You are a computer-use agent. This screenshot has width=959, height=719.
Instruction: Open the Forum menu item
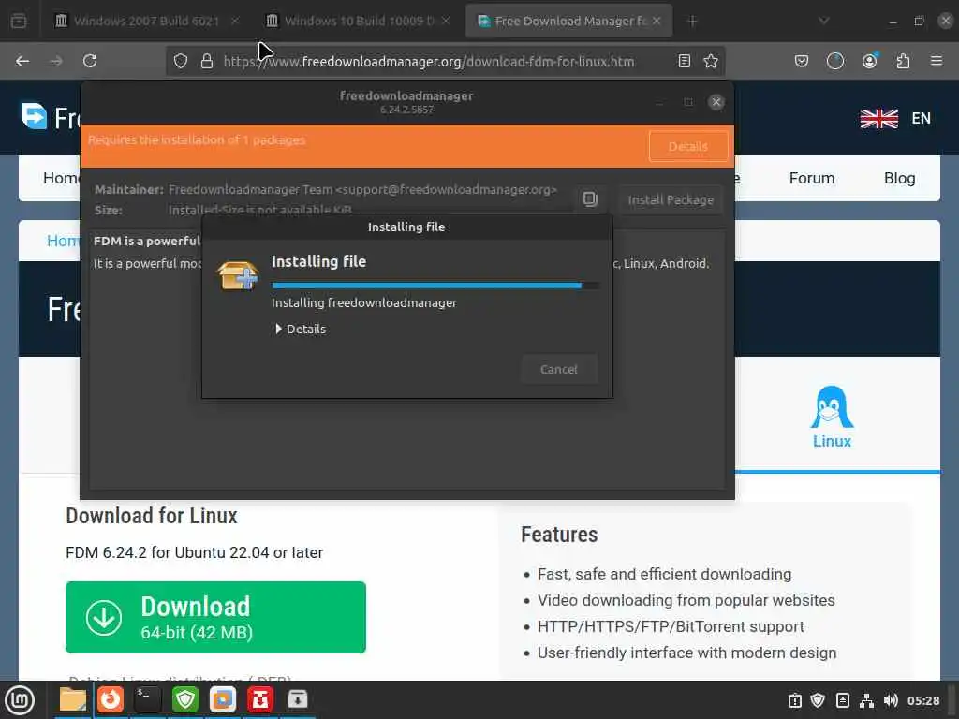point(812,178)
